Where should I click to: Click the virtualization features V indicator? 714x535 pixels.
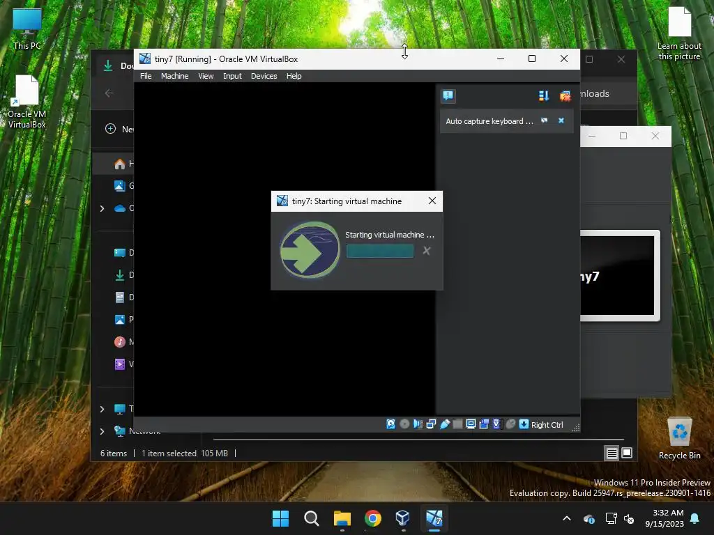click(x=496, y=424)
